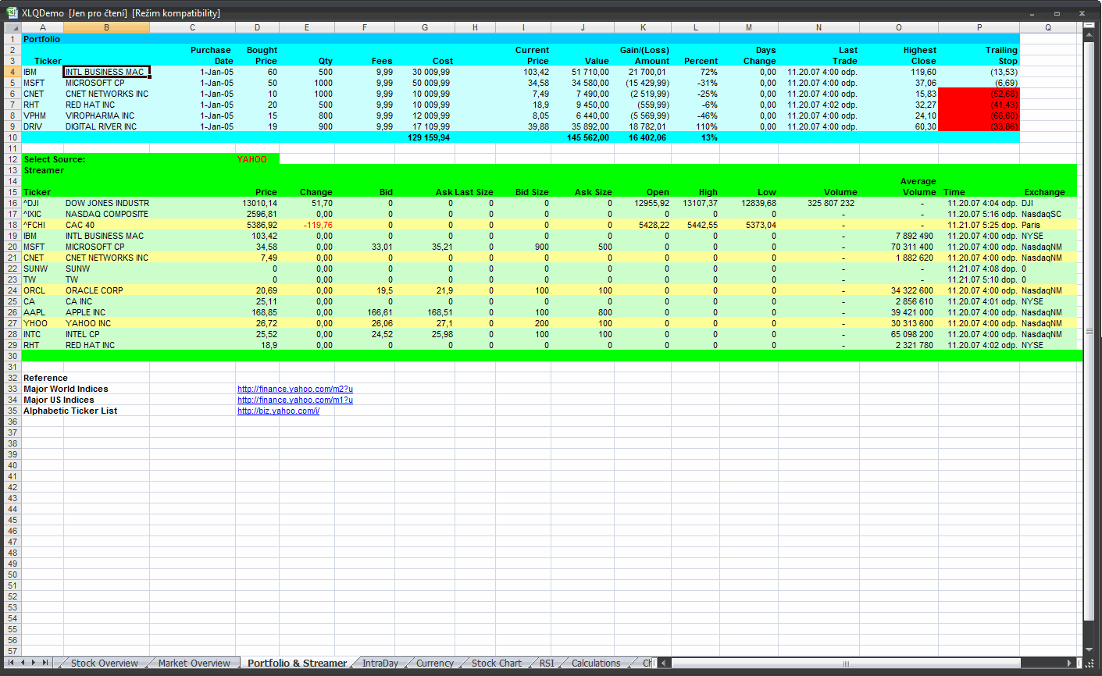The height and width of the screenshot is (676, 1102).
Task: Click the Excel workbook icon in title bar
Action: click(x=12, y=12)
